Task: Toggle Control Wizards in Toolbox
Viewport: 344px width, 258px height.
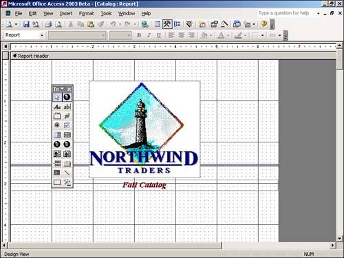Action: (x=67, y=97)
